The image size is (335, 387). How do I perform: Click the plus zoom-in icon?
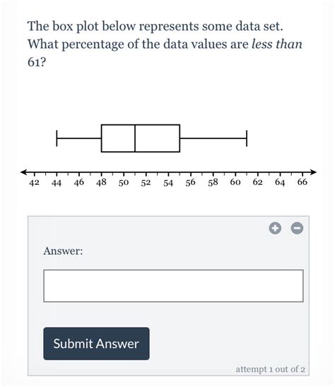point(275,228)
